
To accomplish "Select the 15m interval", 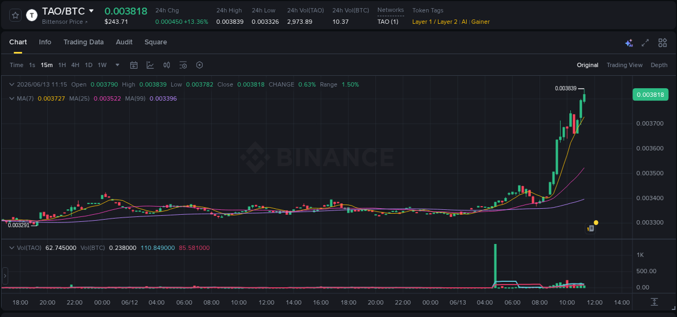I will (x=47, y=65).
